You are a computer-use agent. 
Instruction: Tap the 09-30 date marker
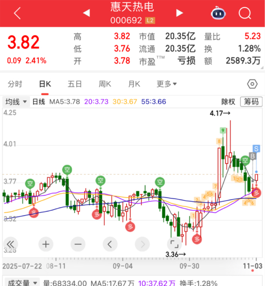[189, 266]
